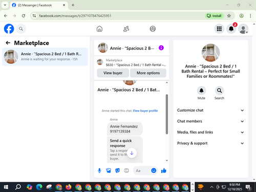Search in conversation magnifier icon
256x192 pixels.
pyautogui.click(x=219, y=91)
